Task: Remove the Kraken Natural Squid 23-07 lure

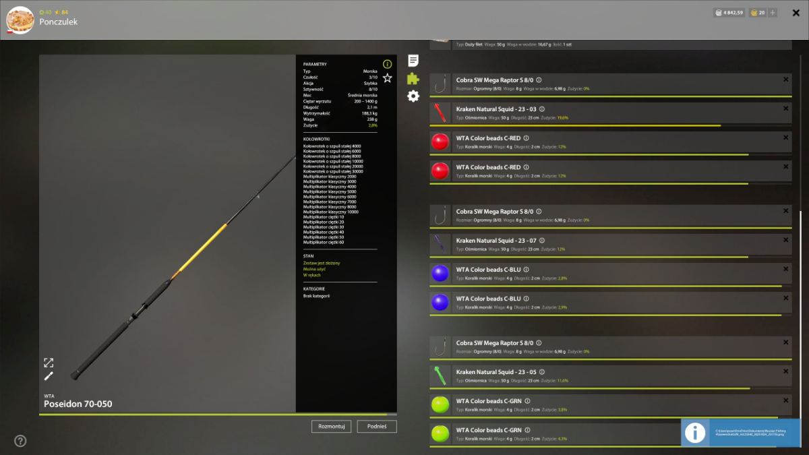Action: tap(786, 239)
